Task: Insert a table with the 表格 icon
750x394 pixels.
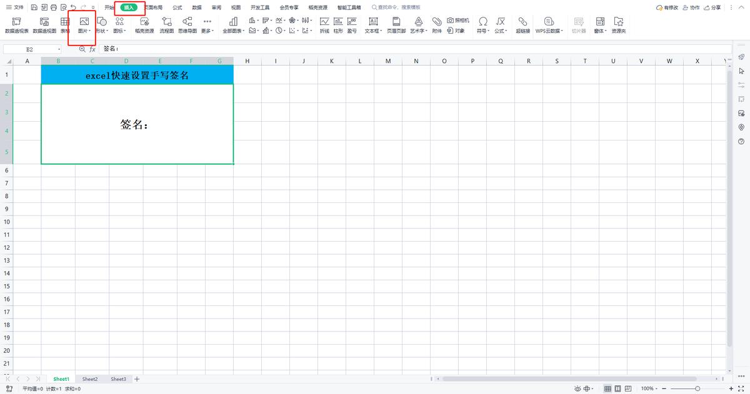Action: [65, 25]
